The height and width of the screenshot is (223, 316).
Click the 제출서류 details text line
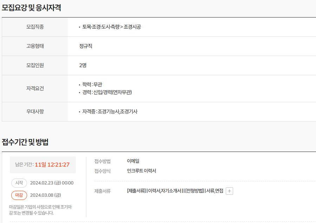coord(175,191)
